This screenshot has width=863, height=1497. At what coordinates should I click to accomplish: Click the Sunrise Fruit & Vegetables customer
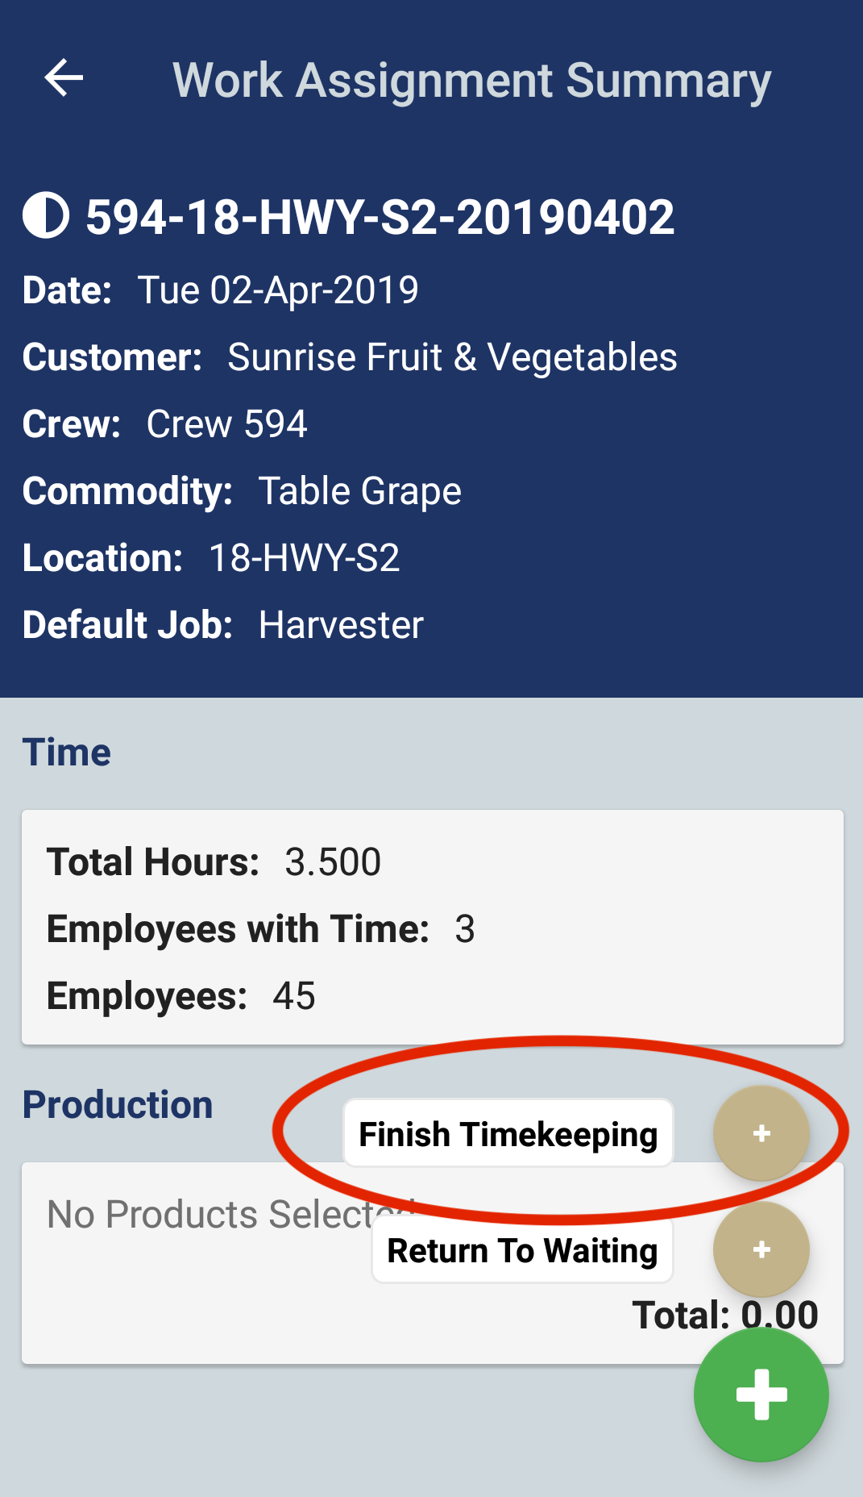(x=452, y=357)
